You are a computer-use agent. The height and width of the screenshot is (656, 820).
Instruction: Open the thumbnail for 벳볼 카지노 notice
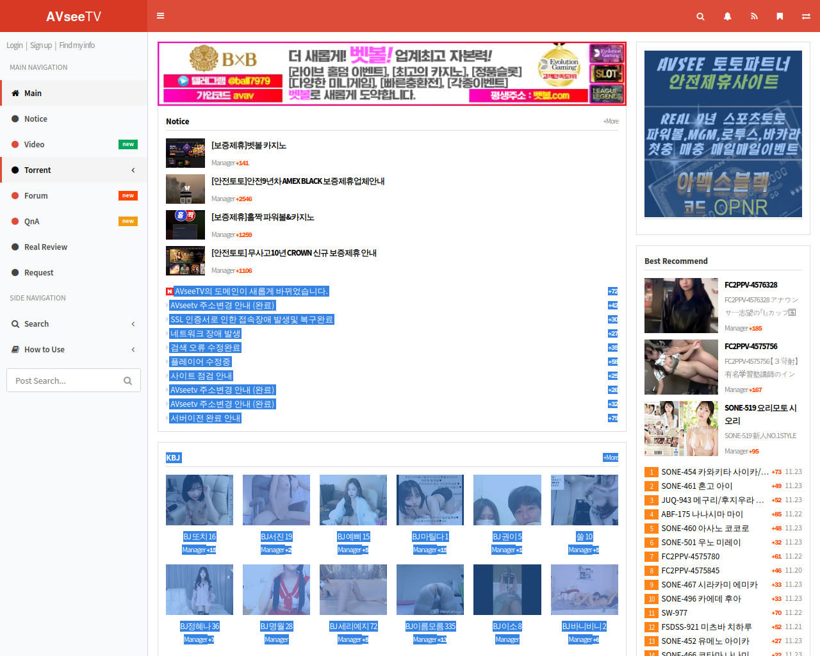pos(185,153)
